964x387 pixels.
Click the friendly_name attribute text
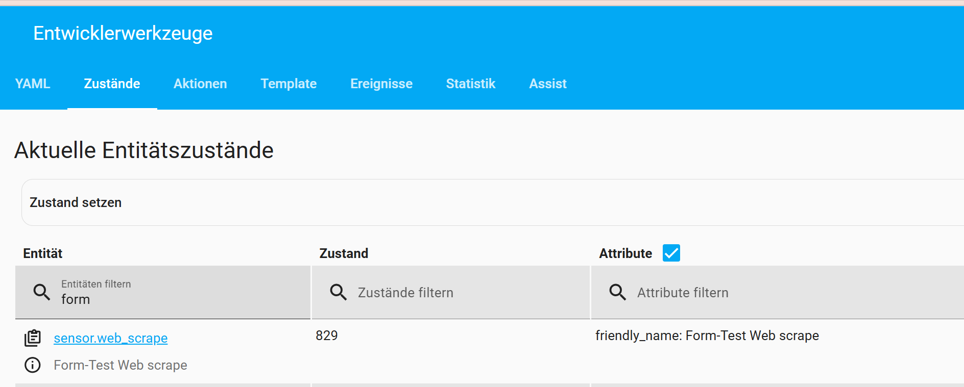(707, 336)
